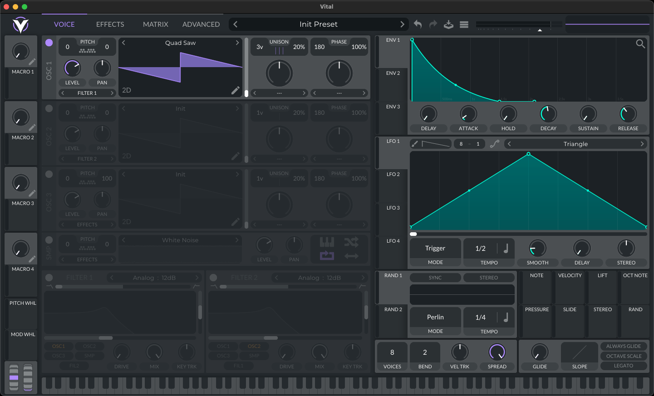Toggle sample loop icon
This screenshot has width=654, height=396.
(x=327, y=256)
